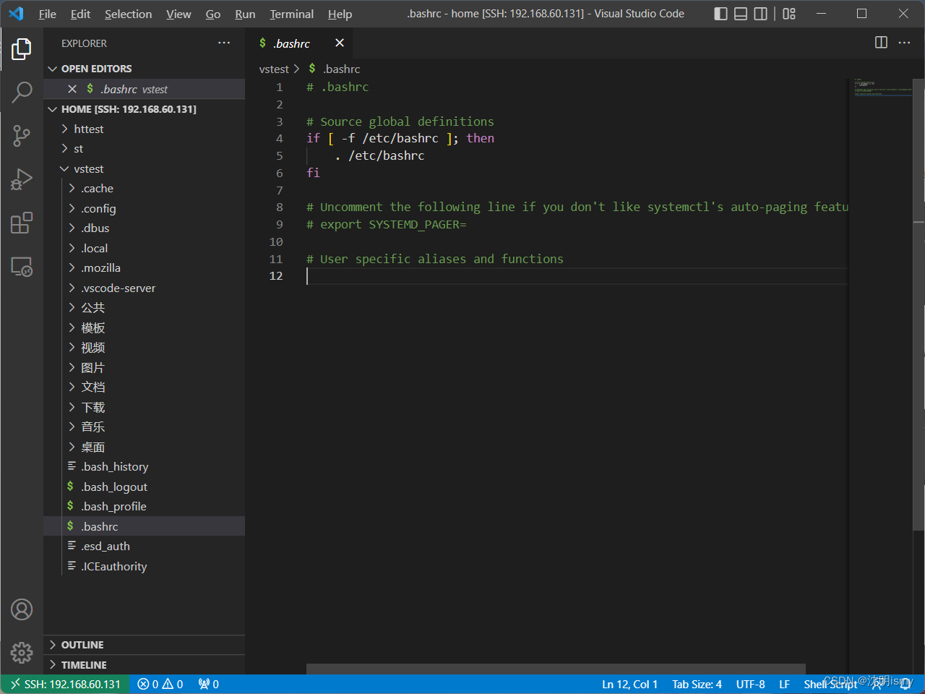
Task: Change LF end of line setting
Action: (x=784, y=684)
